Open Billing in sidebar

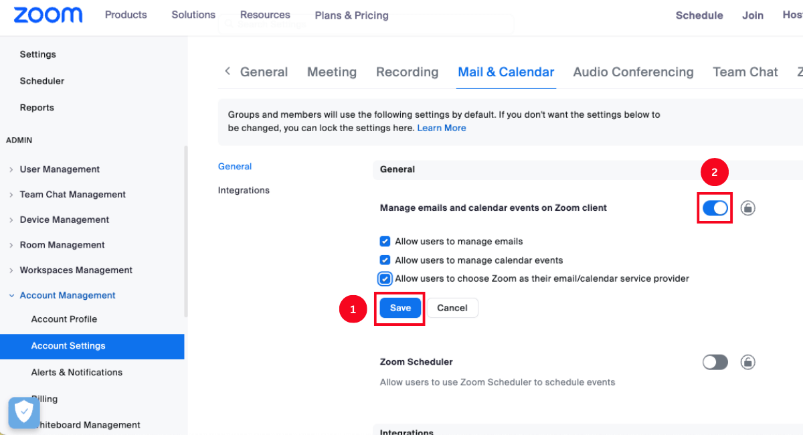pos(44,399)
